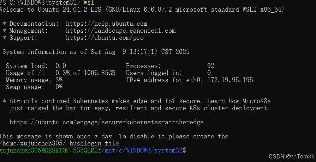Click the System information date line
The image size is (316, 162).
tap(96, 52)
